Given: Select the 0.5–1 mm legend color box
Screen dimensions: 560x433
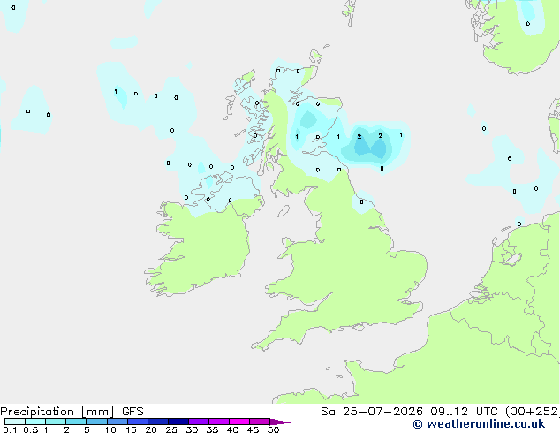Looking at the screenshot, I should click(35, 422).
